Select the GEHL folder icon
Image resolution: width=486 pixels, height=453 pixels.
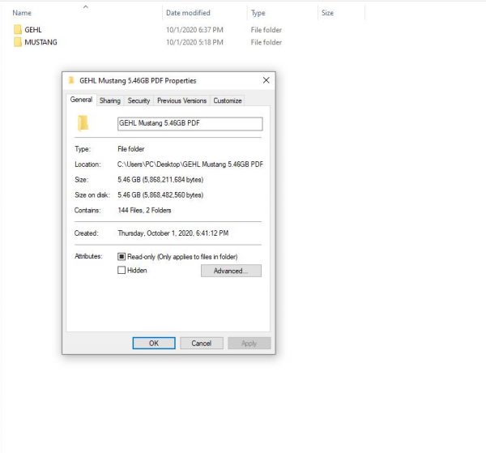[x=18, y=29]
